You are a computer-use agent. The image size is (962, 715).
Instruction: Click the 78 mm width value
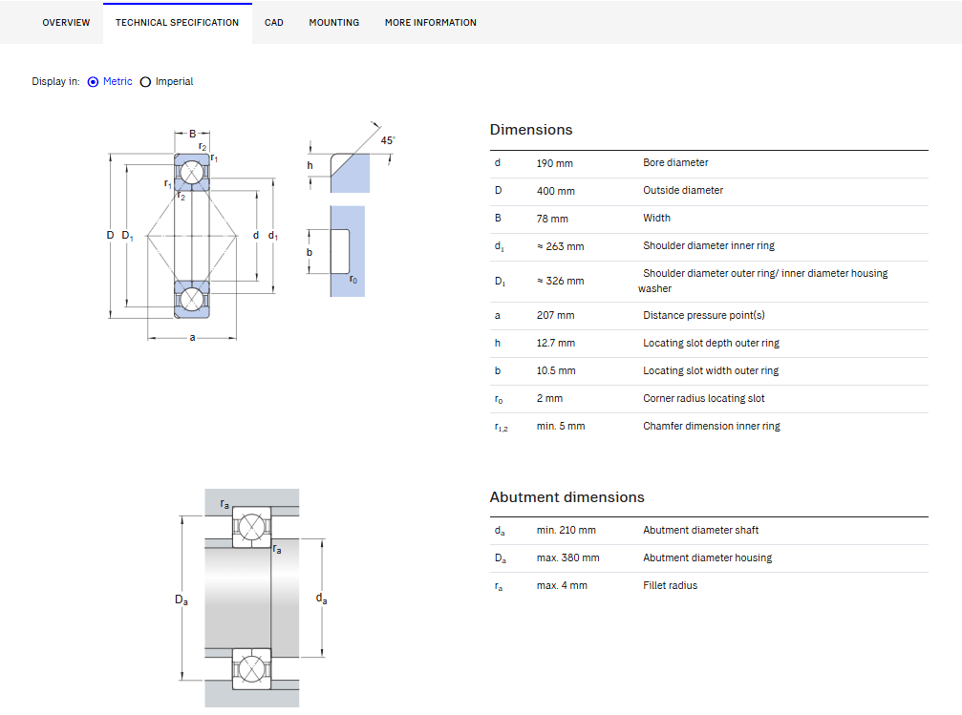pos(552,219)
